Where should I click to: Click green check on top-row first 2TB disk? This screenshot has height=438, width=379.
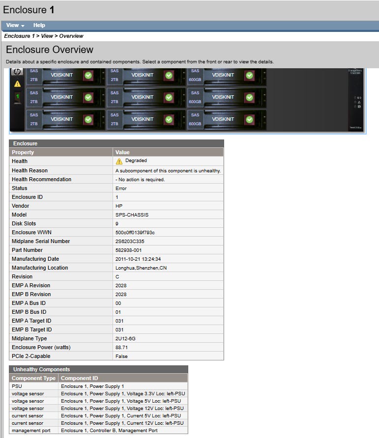[88, 75]
